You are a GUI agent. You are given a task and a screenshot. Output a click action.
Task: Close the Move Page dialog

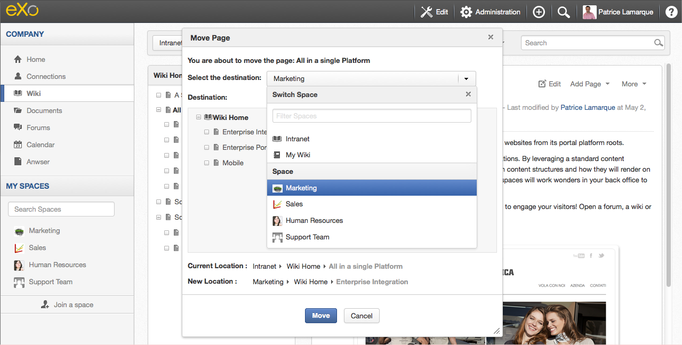[x=491, y=37]
